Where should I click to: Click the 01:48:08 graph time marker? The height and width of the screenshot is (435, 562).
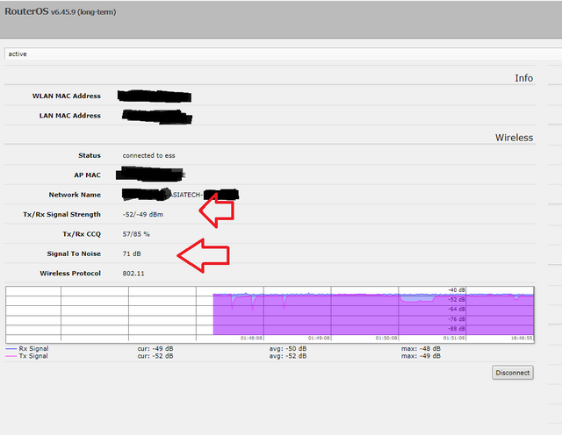(252, 337)
